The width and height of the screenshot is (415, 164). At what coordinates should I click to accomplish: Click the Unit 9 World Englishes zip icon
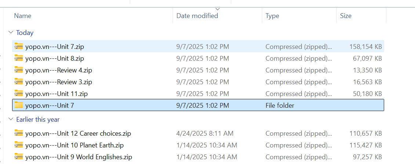(19, 157)
